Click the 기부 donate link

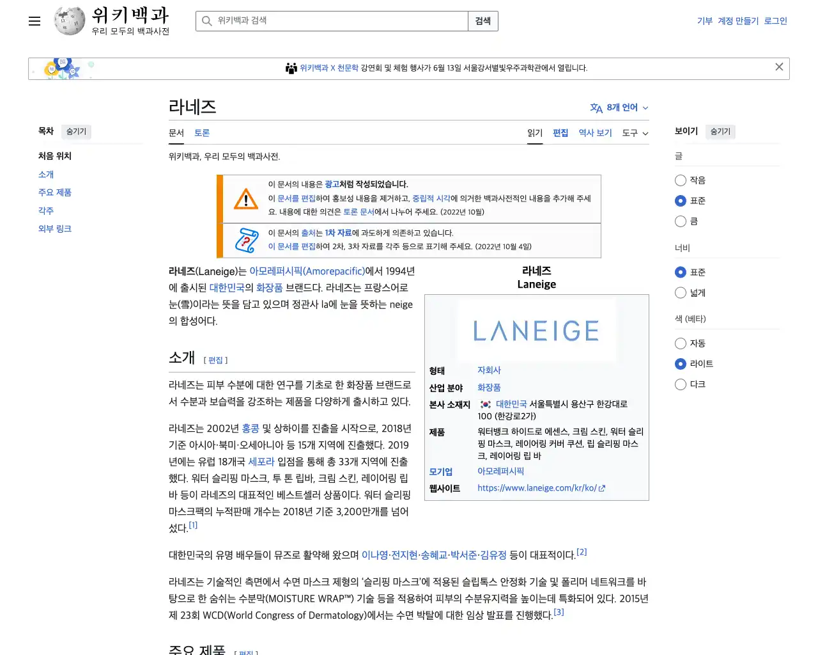705,21
